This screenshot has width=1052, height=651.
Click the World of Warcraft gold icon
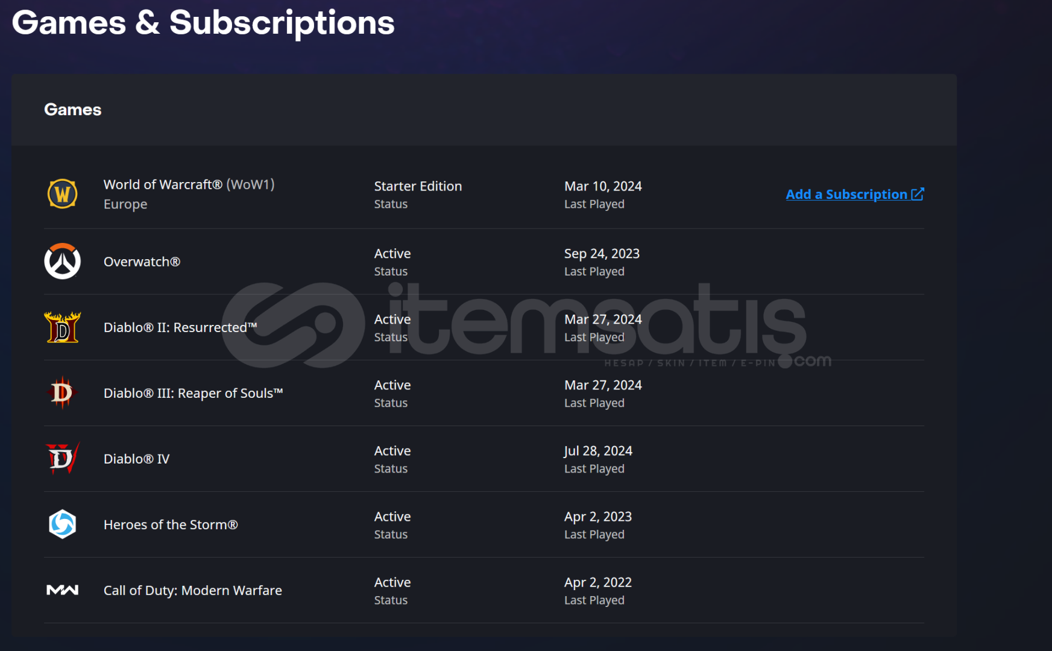point(62,194)
